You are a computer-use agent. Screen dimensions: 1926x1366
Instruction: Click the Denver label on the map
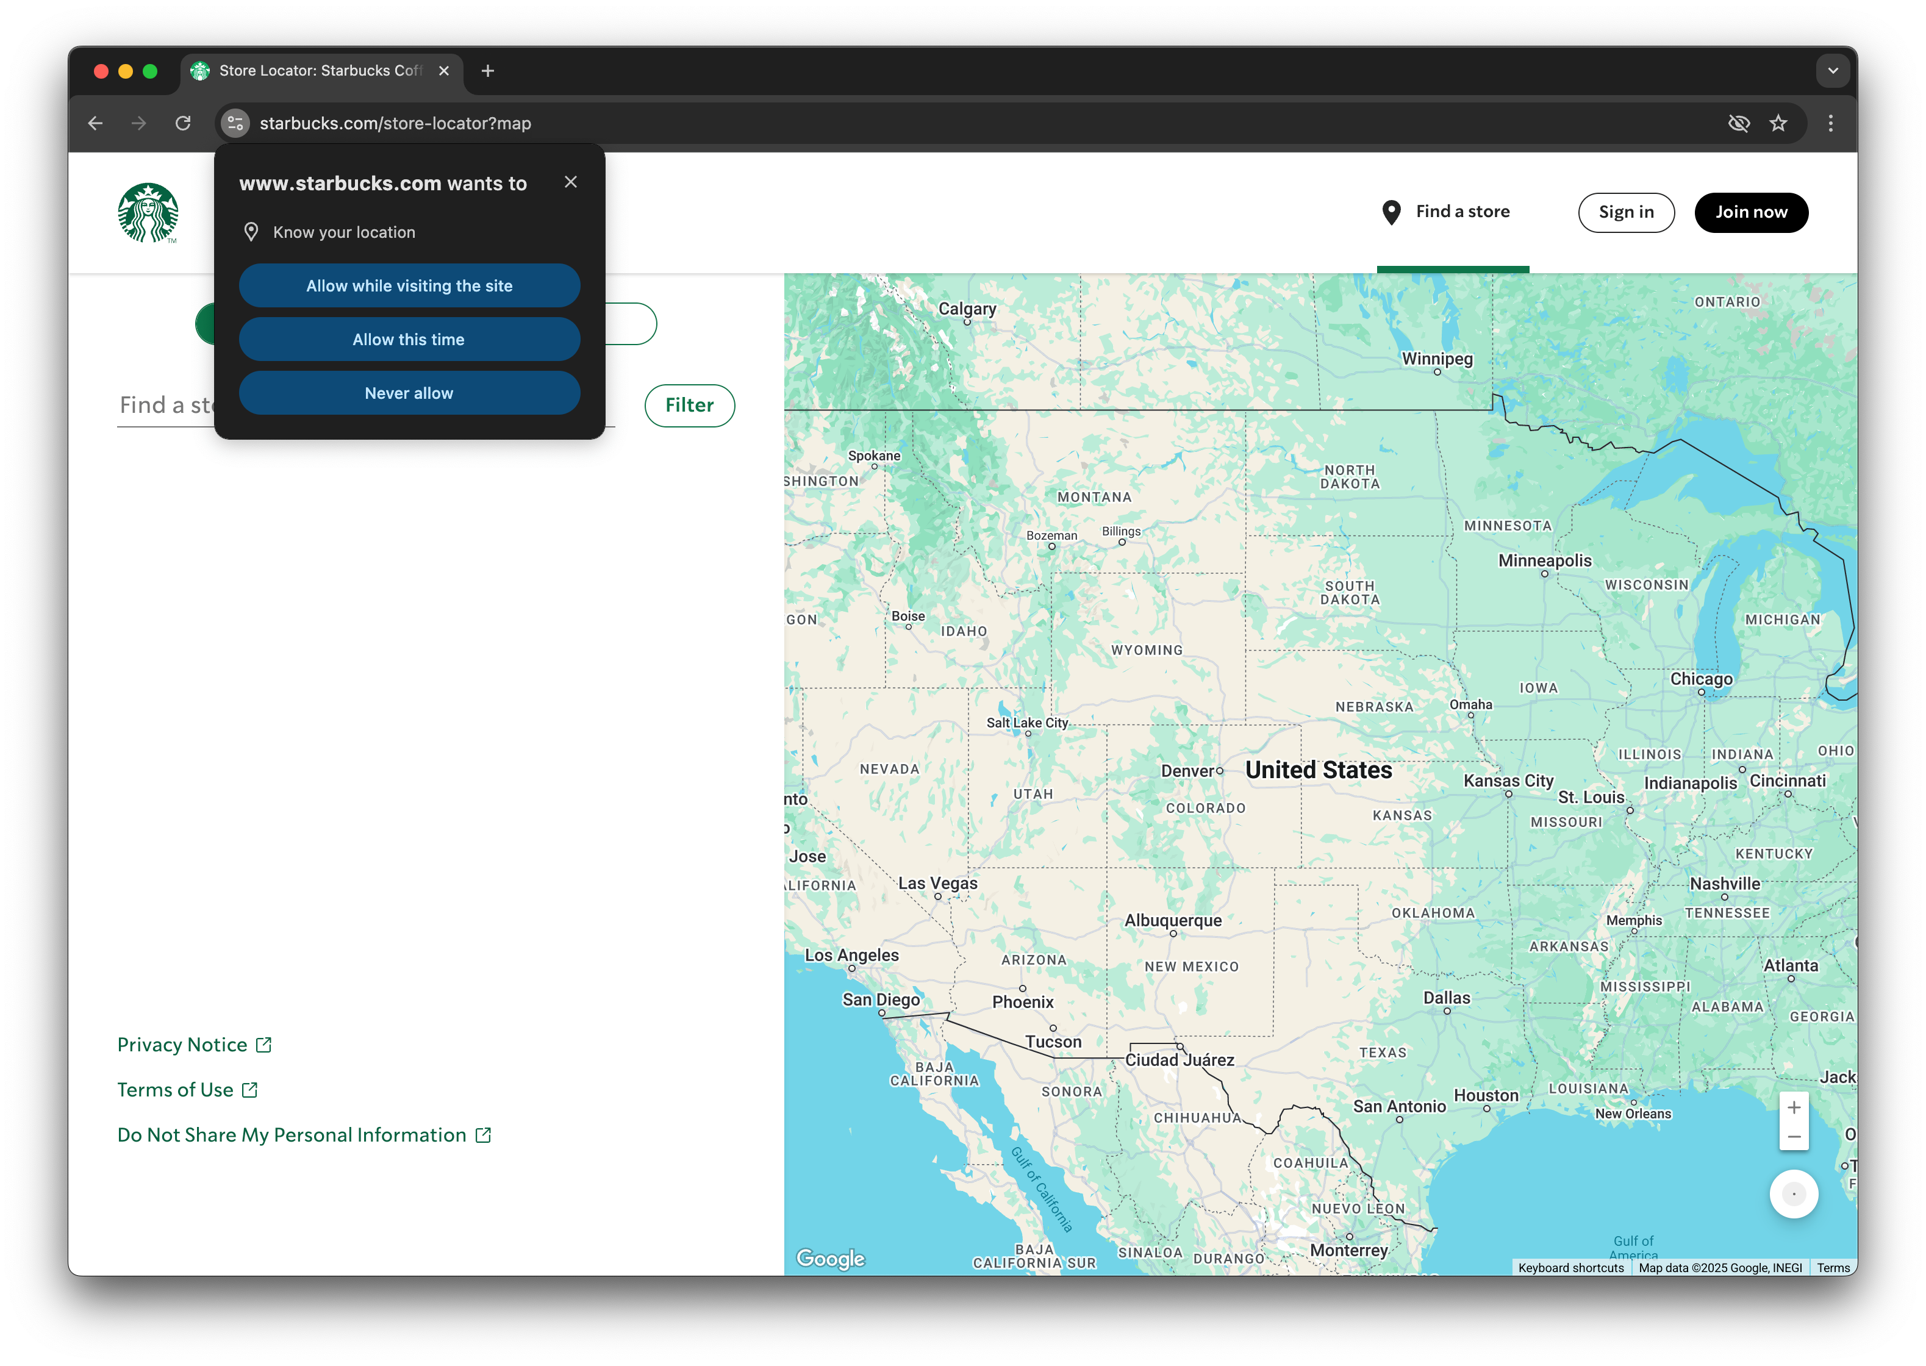click(x=1187, y=770)
